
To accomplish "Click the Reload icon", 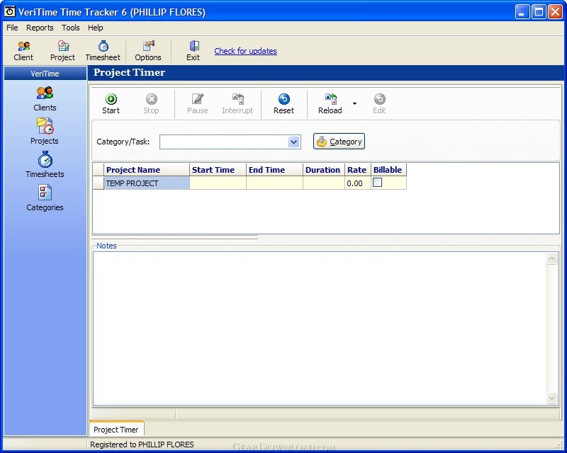I will tap(330, 103).
